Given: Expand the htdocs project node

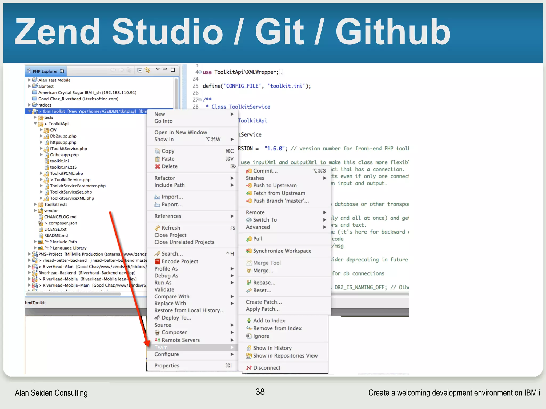Looking at the screenshot, I should 29,105.
